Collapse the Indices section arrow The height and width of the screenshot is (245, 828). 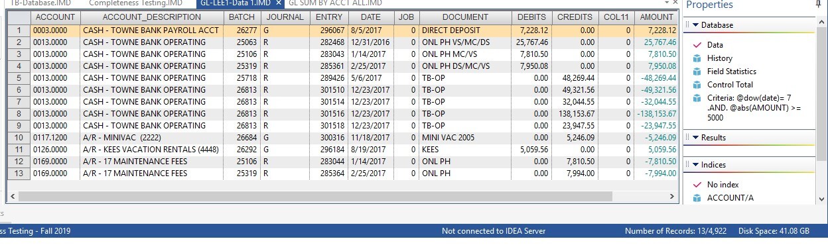click(x=695, y=165)
